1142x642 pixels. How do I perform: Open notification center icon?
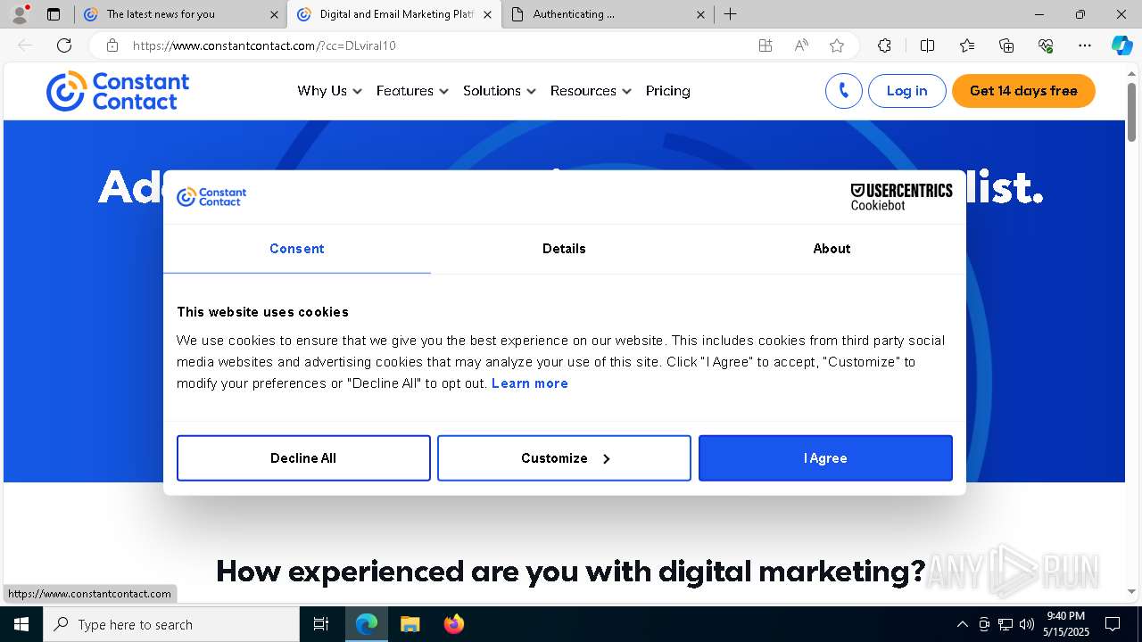(x=1113, y=624)
